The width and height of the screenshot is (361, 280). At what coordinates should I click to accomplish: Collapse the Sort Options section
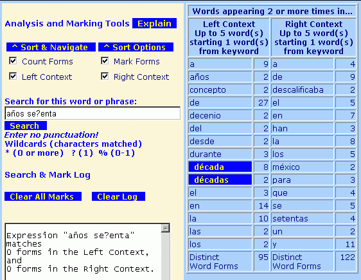[136, 47]
